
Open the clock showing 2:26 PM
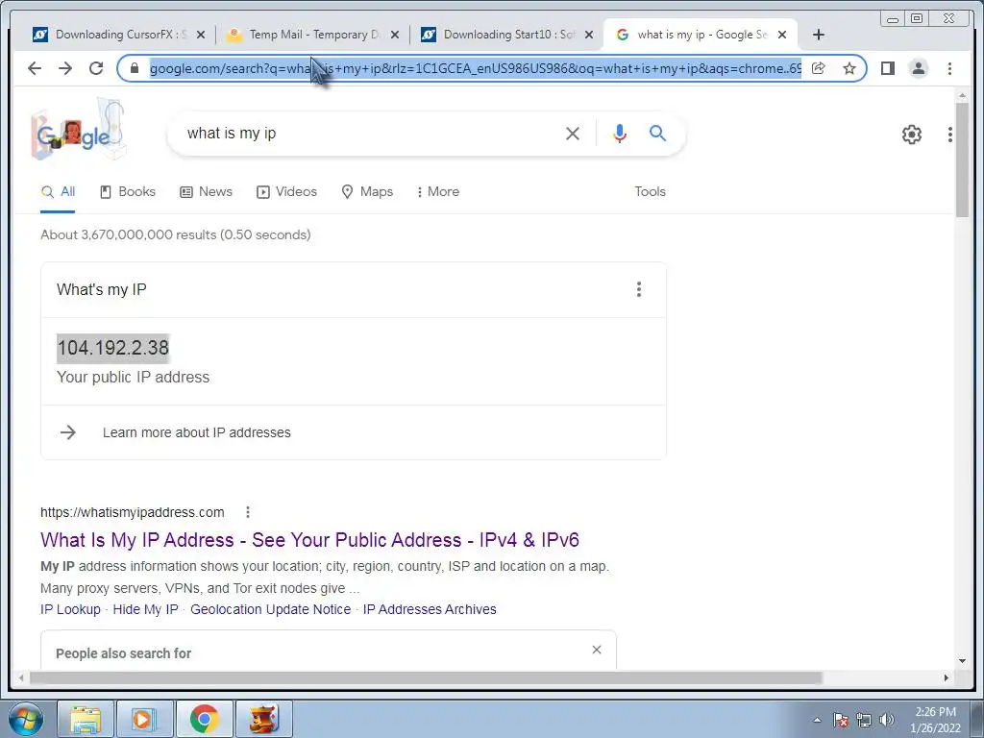pyautogui.click(x=935, y=720)
